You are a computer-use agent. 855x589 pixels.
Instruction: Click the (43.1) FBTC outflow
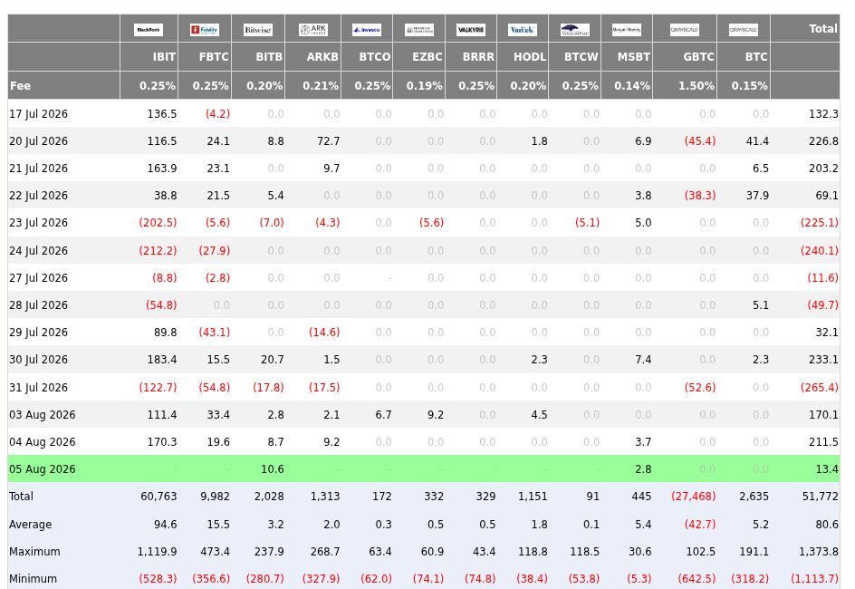(x=215, y=333)
